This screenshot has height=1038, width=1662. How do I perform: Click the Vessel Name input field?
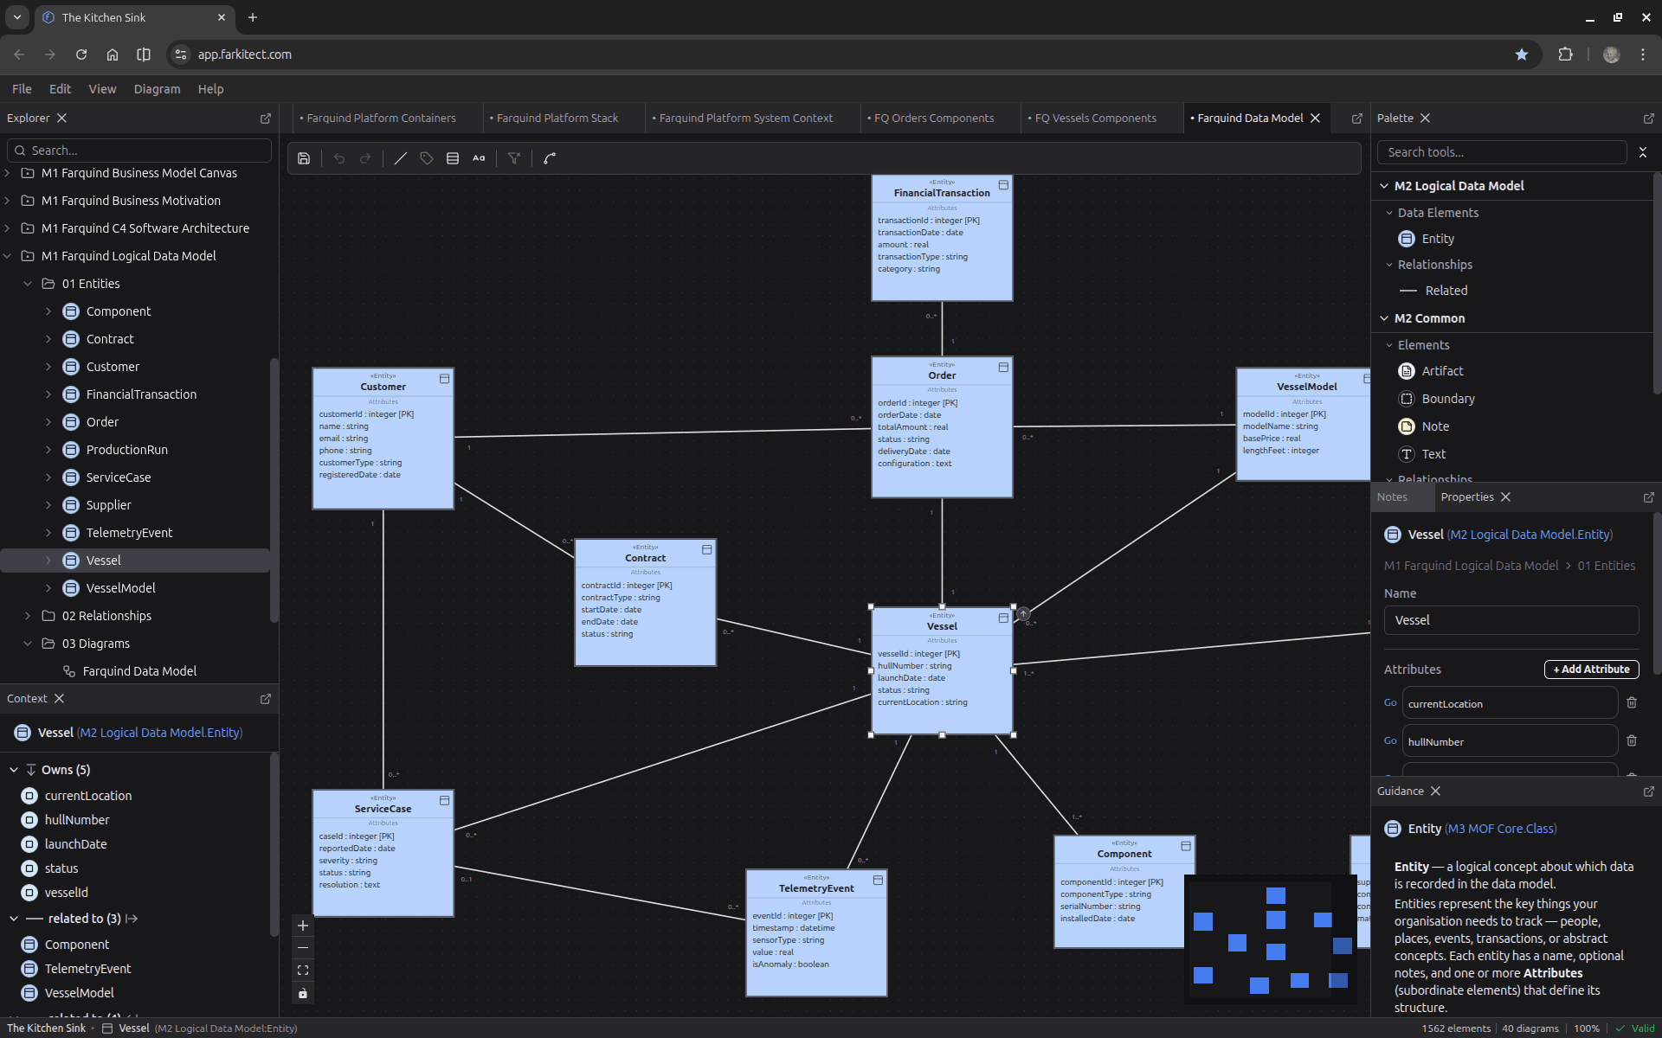pos(1511,620)
